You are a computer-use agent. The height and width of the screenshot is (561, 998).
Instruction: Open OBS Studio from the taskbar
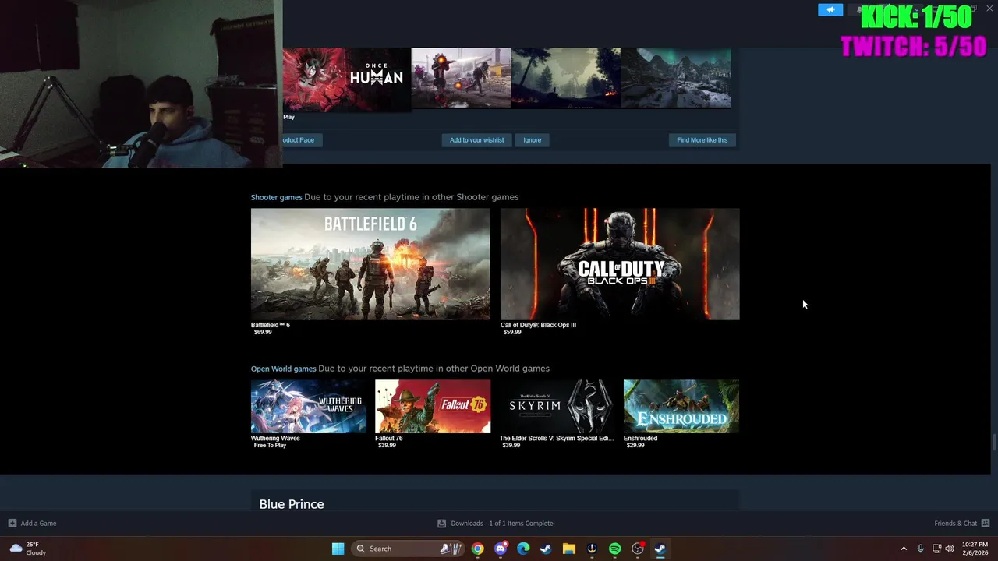tap(638, 549)
